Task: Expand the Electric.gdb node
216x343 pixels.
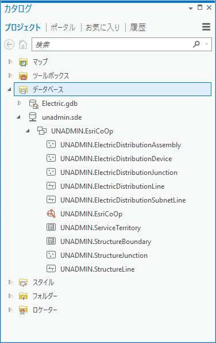Action: [19, 103]
